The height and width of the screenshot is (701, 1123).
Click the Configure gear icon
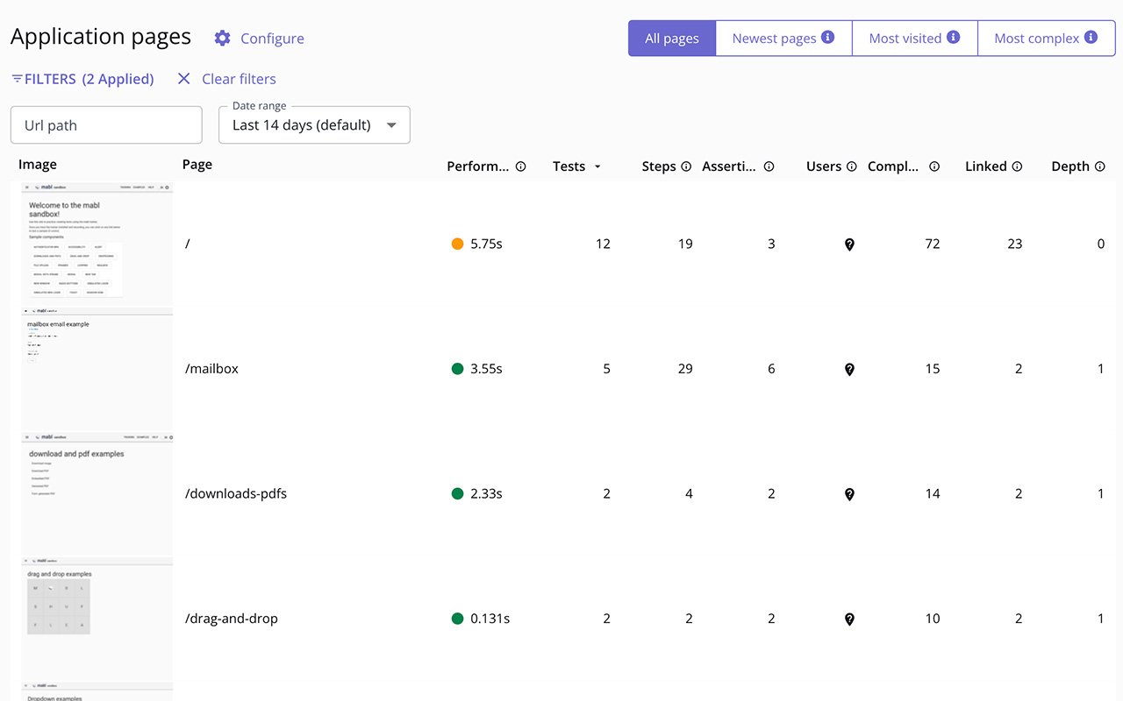point(223,39)
